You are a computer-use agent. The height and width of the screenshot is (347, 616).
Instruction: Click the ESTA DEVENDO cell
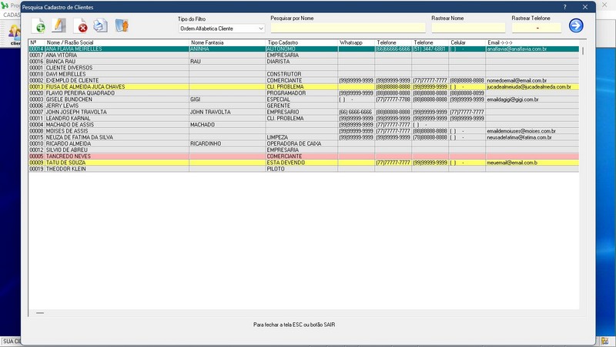tap(302, 163)
